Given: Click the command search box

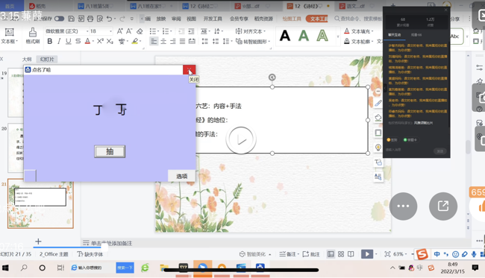Looking at the screenshot, I should [x=358, y=19].
